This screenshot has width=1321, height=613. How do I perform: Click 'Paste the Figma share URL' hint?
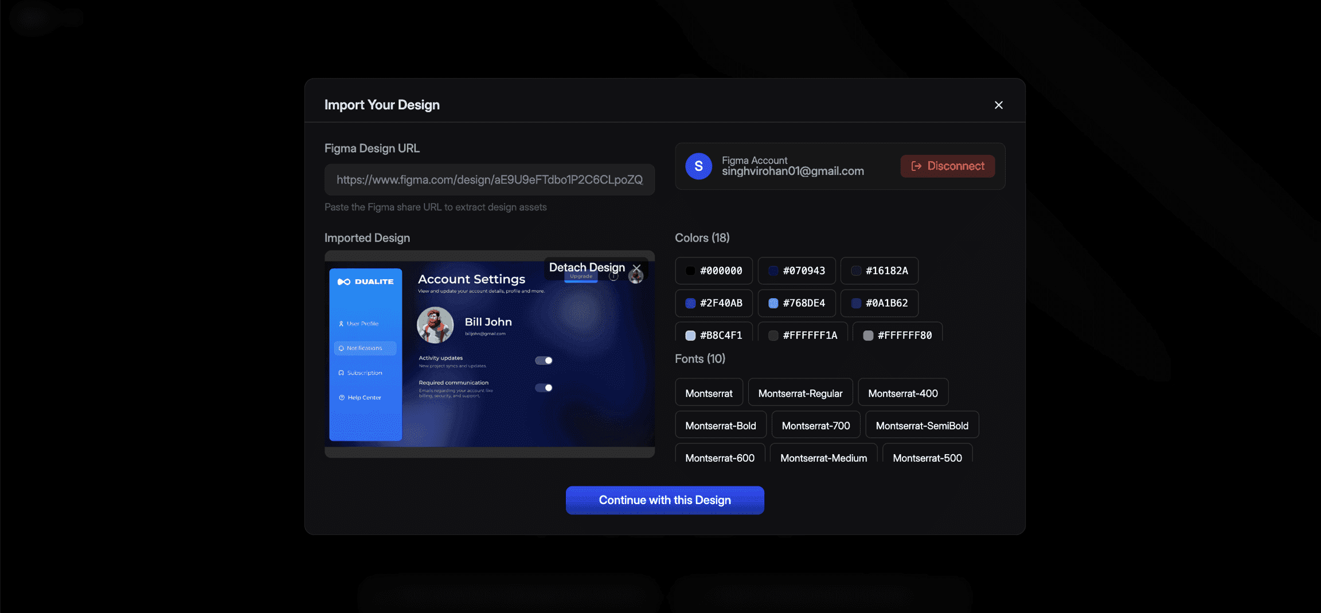tap(435, 207)
